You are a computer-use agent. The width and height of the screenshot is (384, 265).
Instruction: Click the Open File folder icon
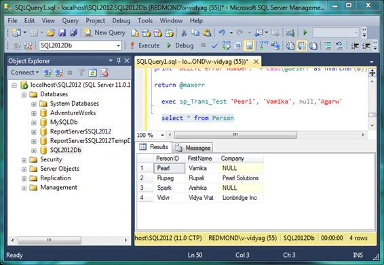tap(51, 33)
